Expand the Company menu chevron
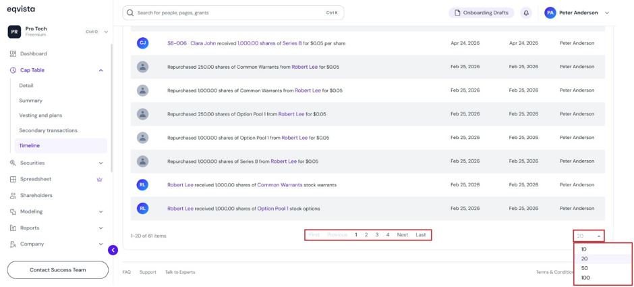Screen dimensions: 634x287 click(100, 244)
